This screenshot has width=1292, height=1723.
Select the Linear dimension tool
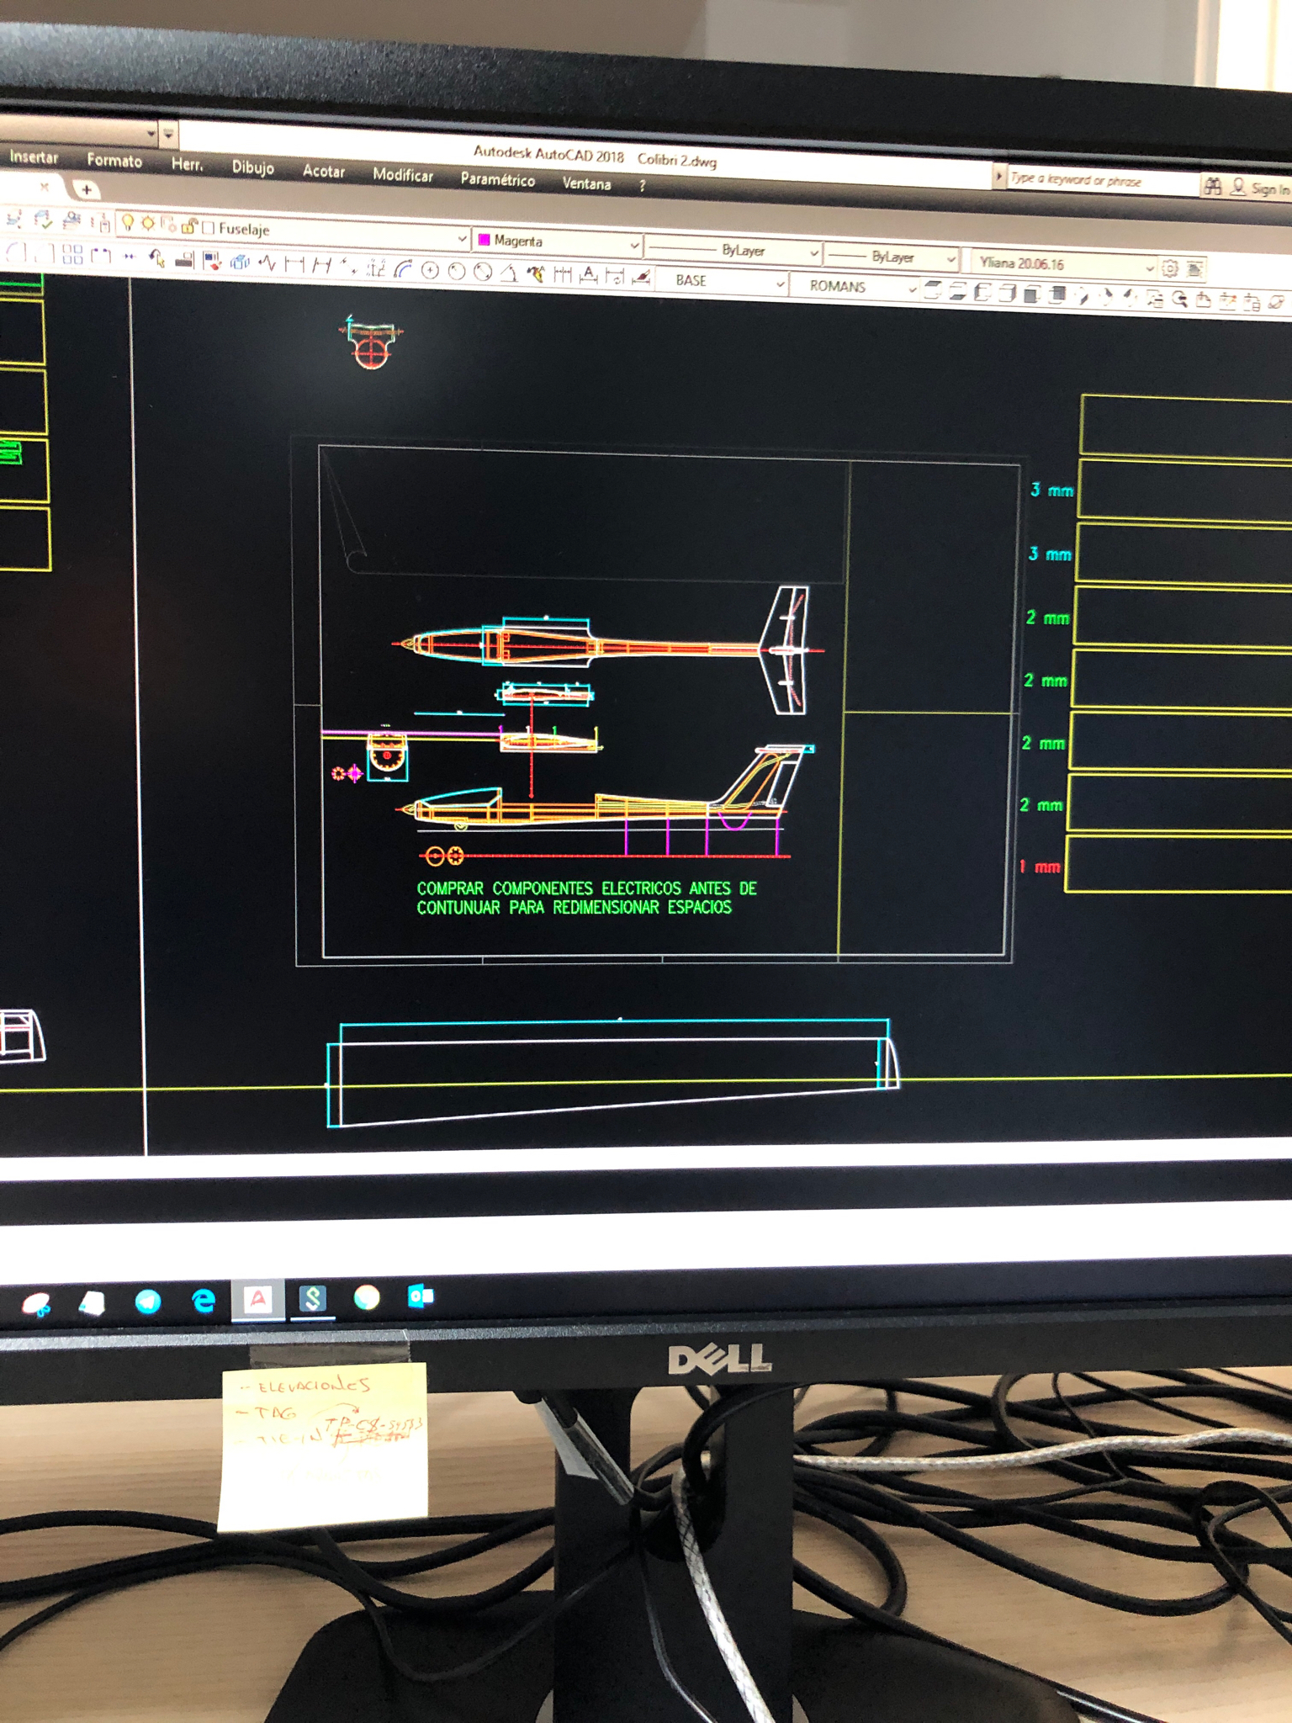pos(294,264)
